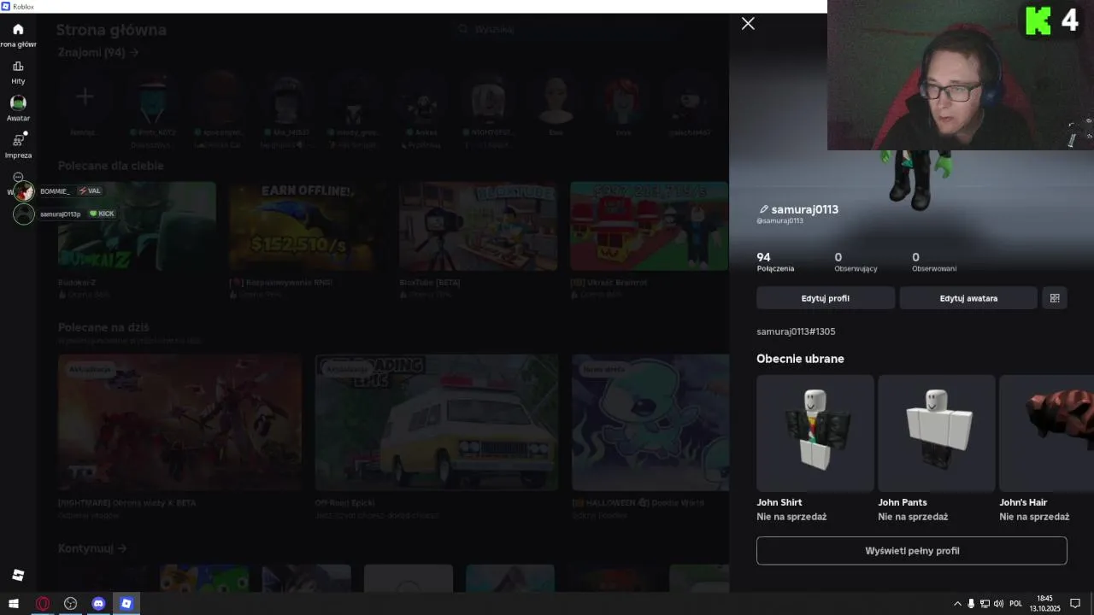
Task: Open the round white taskbar app icon
Action: tap(70, 603)
